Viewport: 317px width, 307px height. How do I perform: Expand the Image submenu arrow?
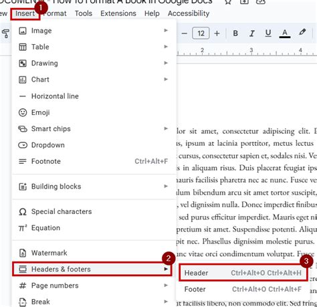166,30
